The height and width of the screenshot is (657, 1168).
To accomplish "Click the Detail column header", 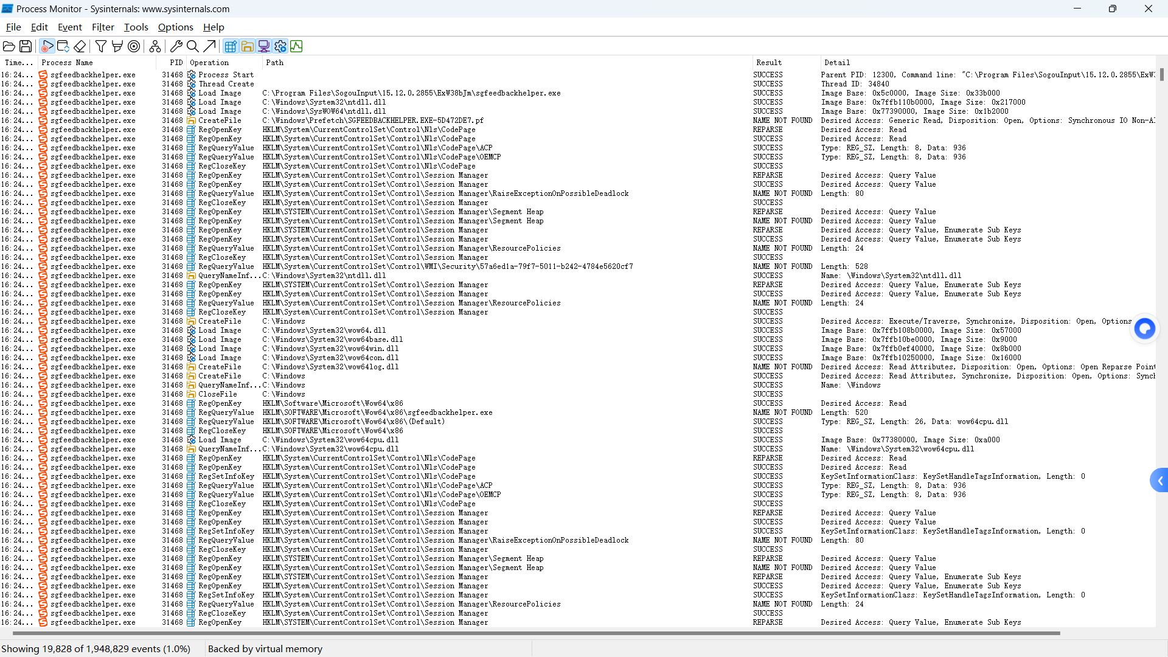I will tap(989, 63).
